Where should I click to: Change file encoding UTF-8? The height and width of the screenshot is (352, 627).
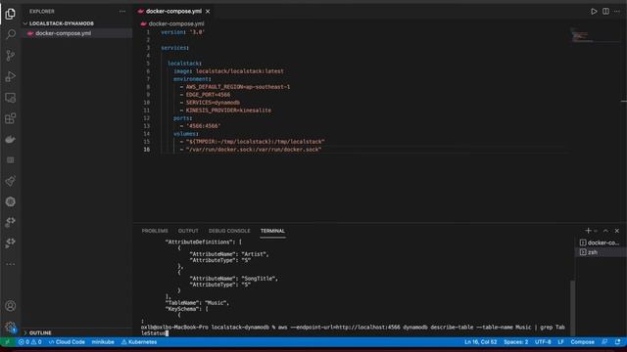coord(543,342)
